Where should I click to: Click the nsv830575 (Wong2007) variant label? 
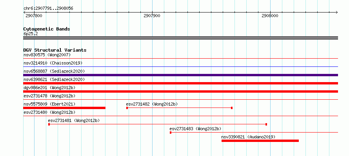(x=47, y=55)
